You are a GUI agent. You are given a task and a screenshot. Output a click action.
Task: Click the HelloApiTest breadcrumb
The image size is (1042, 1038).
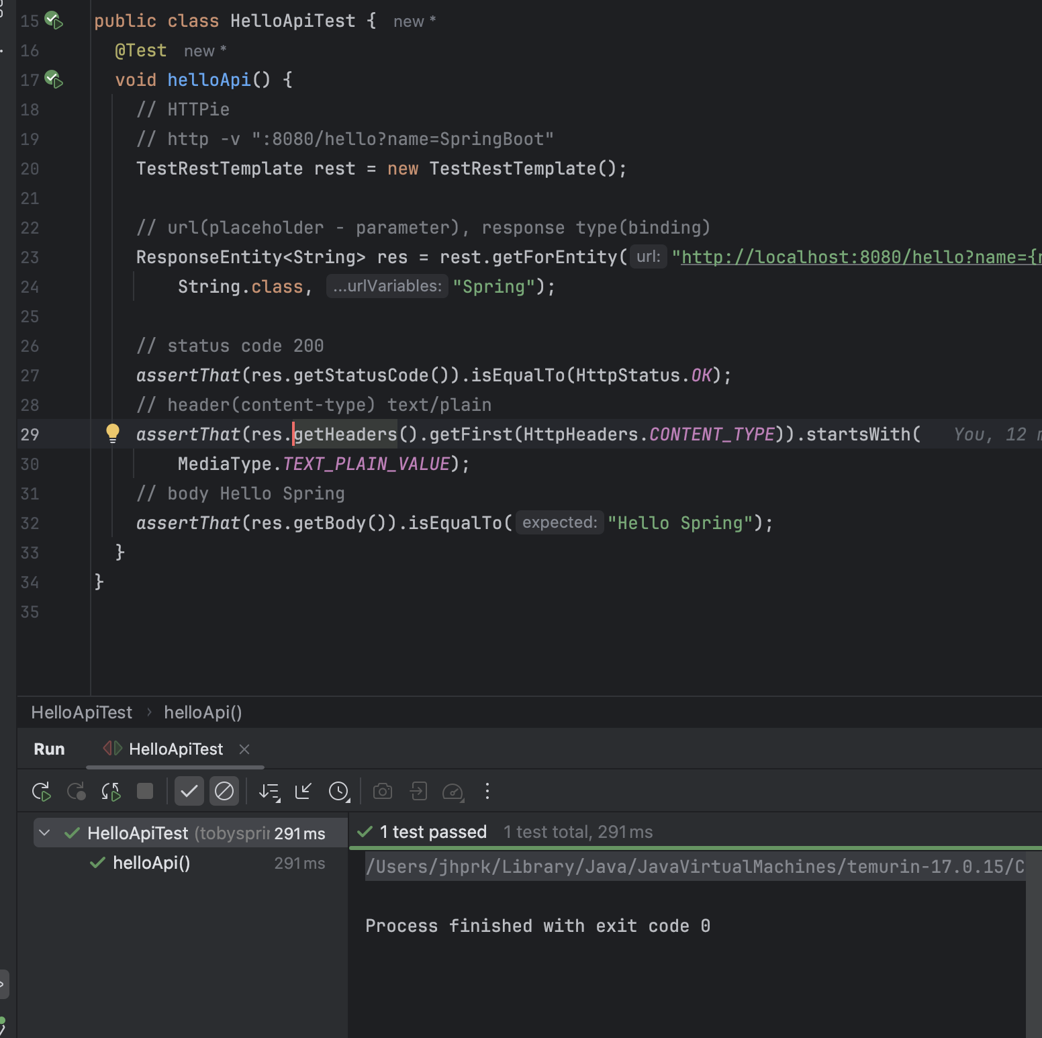(82, 712)
